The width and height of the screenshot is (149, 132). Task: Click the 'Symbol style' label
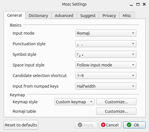click(x=24, y=54)
